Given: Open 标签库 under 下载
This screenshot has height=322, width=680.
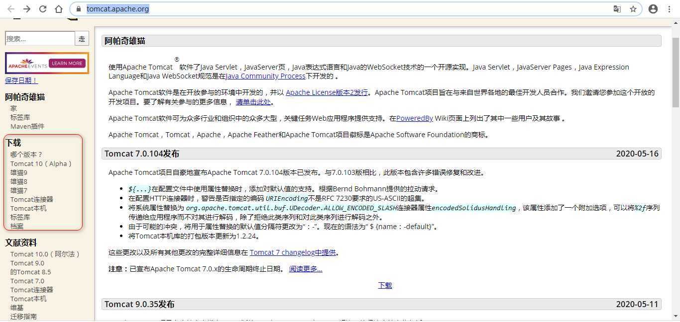Looking at the screenshot, I should coord(20,217).
